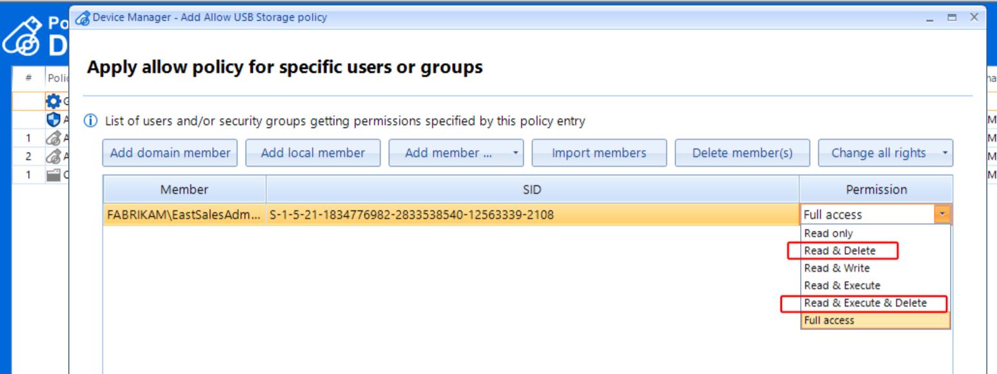This screenshot has height=374, width=997.
Task: Select the FABRIKAM\EastSalesAdm member row
Action: 184,214
